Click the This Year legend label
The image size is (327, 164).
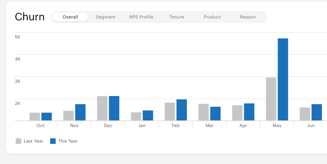(68, 141)
